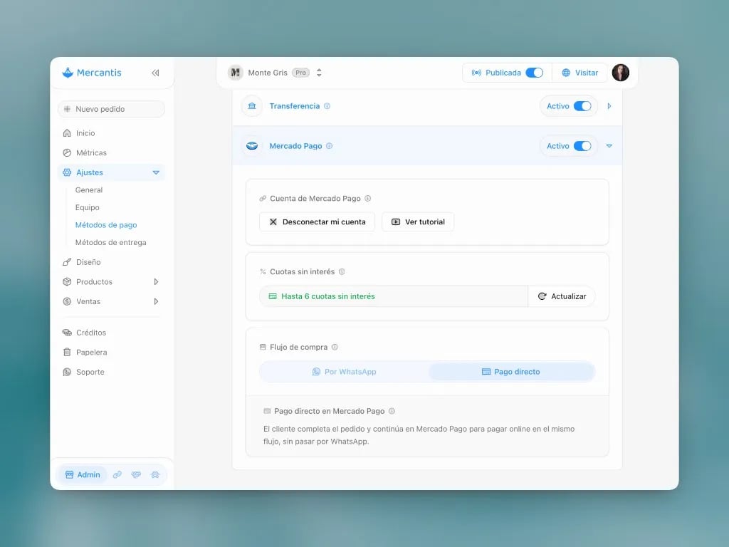Click Desconectar mi cuenta button

tap(317, 222)
